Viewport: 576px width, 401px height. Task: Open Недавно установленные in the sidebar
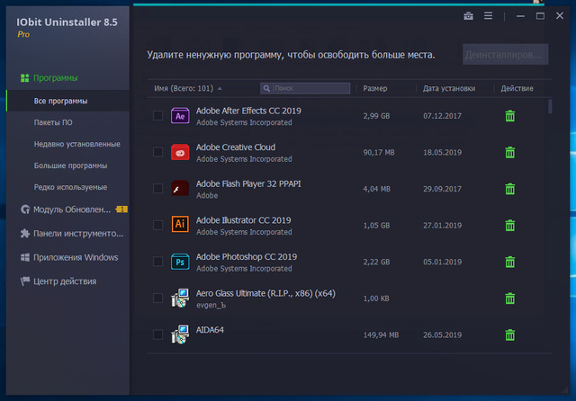[x=76, y=144]
